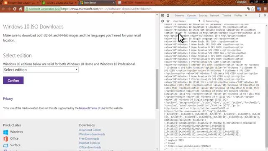Screen dimensions: 268x151
Task: Click the browser back arrow
Action: tap(4, 9)
